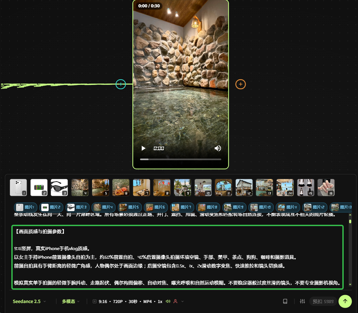Screen dimensions: 358x313
Task: Toggle the green audio speaker icon
Action: pos(168,301)
